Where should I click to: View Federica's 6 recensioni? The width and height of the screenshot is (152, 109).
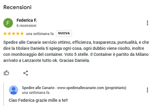point(26,26)
